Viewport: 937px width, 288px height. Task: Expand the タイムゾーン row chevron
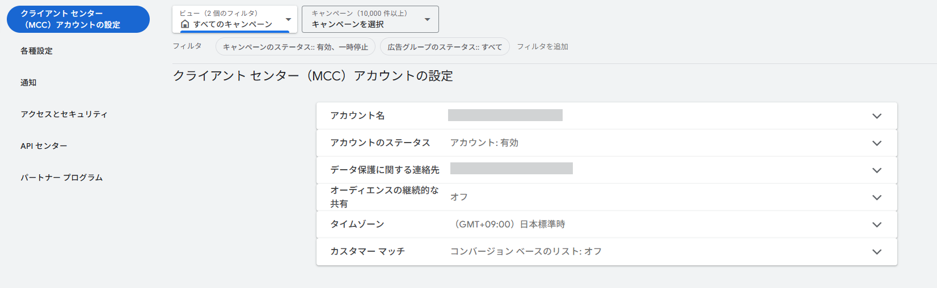click(876, 225)
